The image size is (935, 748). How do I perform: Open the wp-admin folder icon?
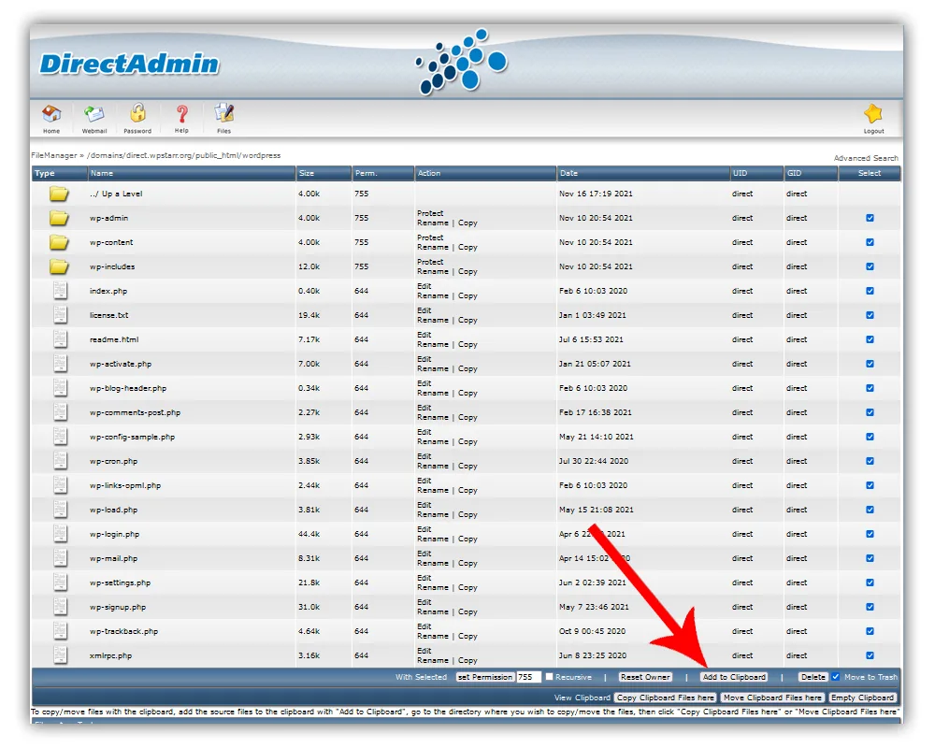coord(59,218)
